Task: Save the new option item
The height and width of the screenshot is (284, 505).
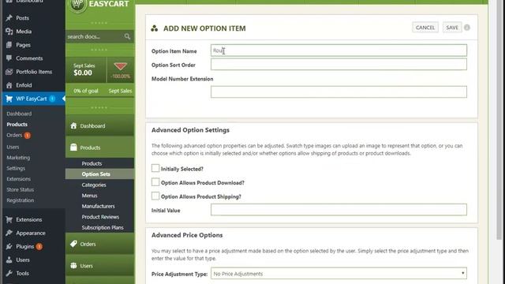Action: point(452,28)
